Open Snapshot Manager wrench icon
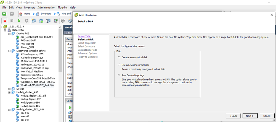The image size is (276, 122). click(x=48, y=21)
